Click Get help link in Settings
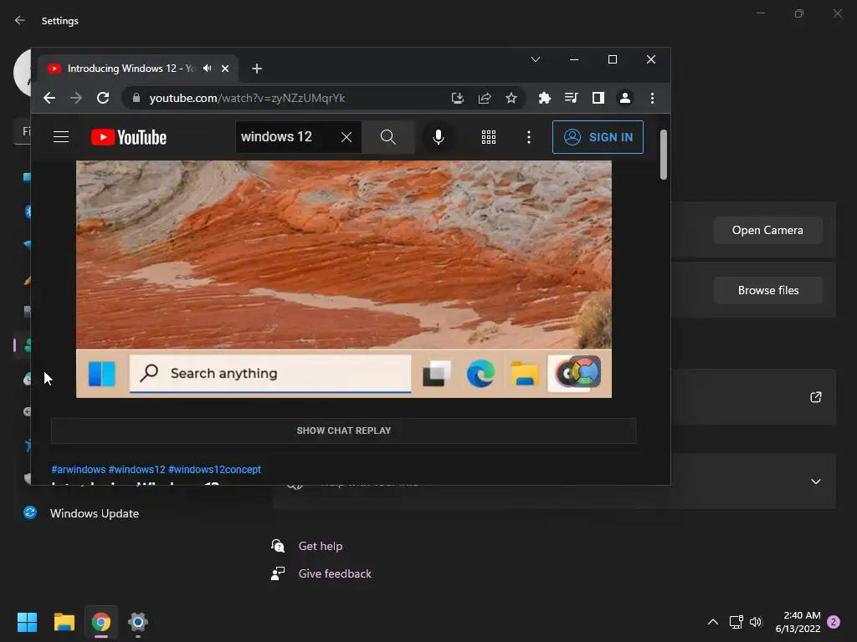857x642 pixels. [321, 546]
